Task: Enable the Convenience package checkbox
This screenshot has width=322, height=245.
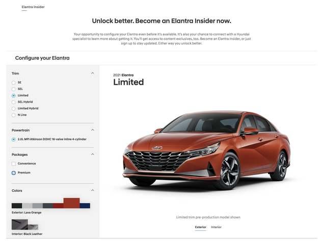Action: 14,164
